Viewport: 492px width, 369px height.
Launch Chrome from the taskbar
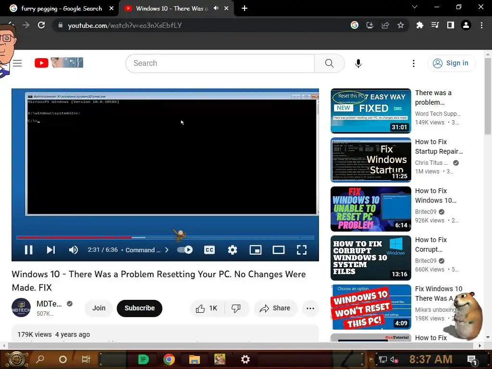[169, 359]
